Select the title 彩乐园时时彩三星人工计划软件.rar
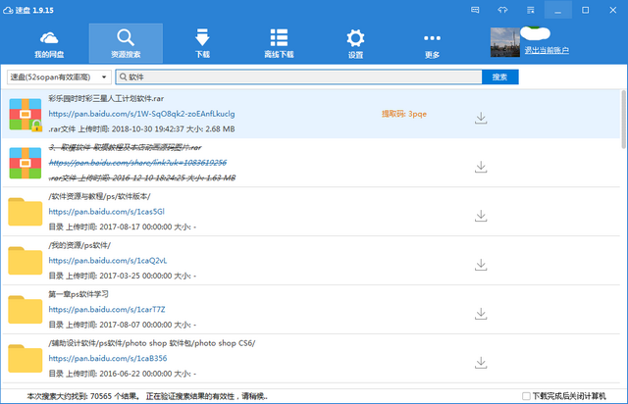Image resolution: width=628 pixels, height=404 pixels. click(106, 98)
